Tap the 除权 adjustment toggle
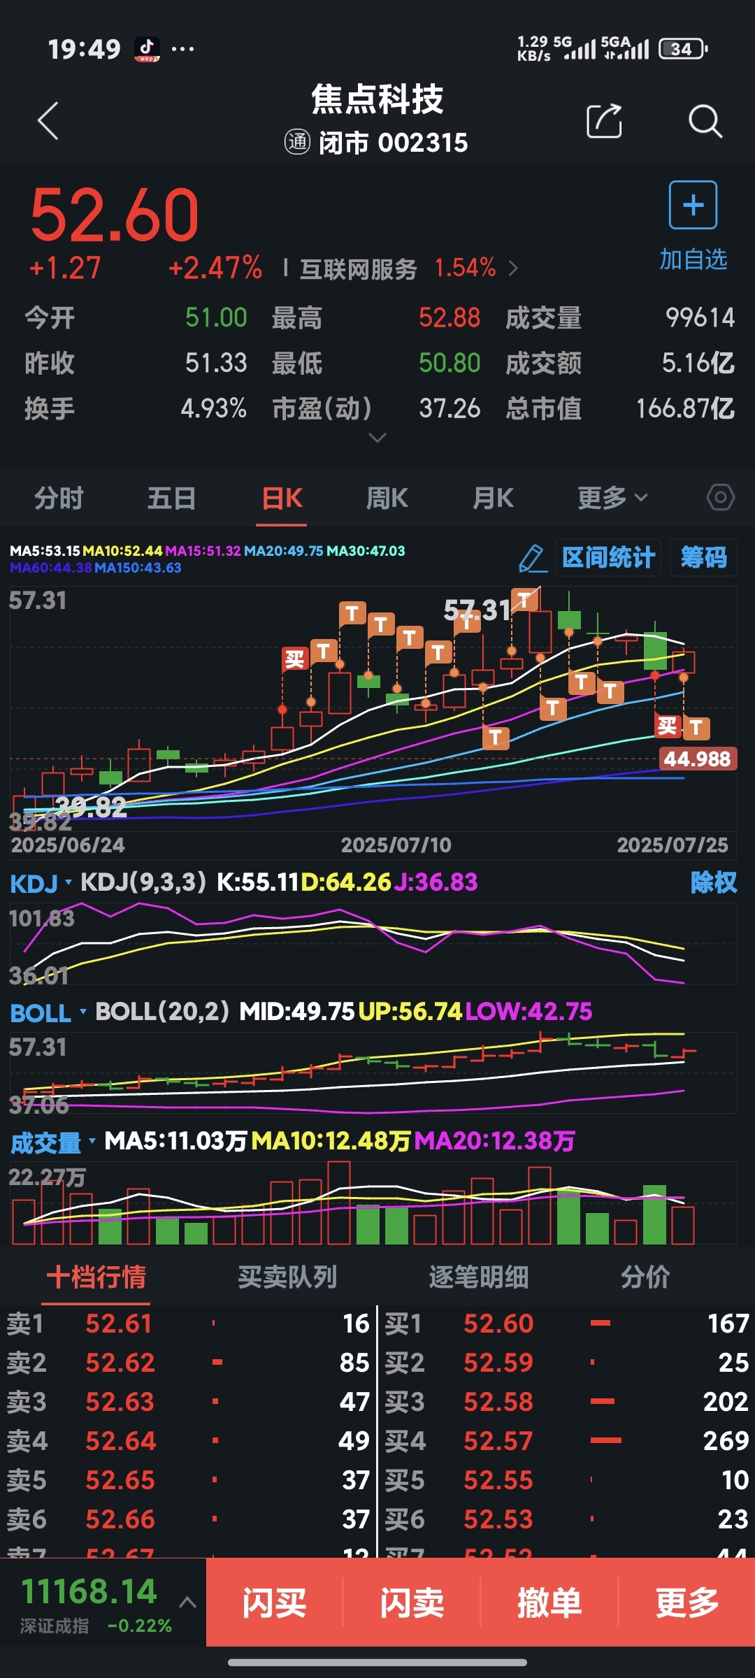This screenshot has height=1678, width=755. pos(714,882)
